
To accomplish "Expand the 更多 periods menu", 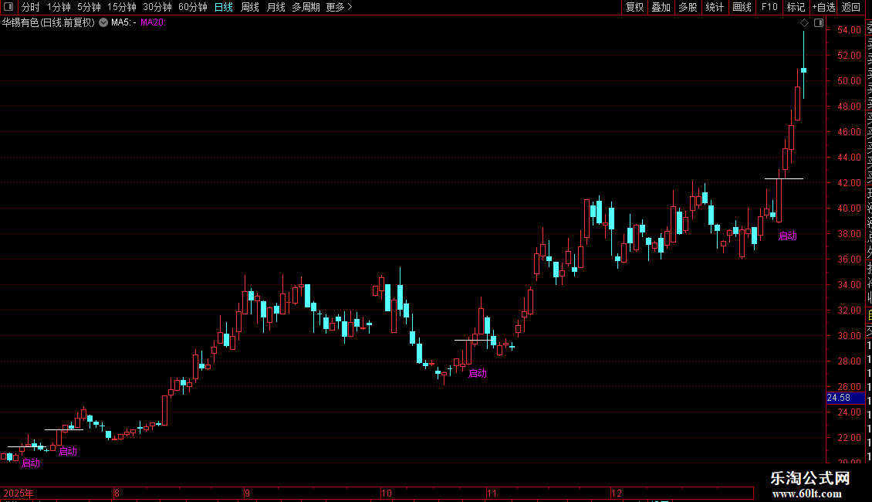I will pos(339,7).
